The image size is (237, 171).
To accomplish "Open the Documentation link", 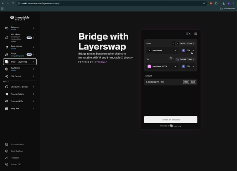I will coord(17,144).
